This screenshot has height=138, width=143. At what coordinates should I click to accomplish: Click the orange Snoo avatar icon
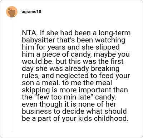coord(12,12)
